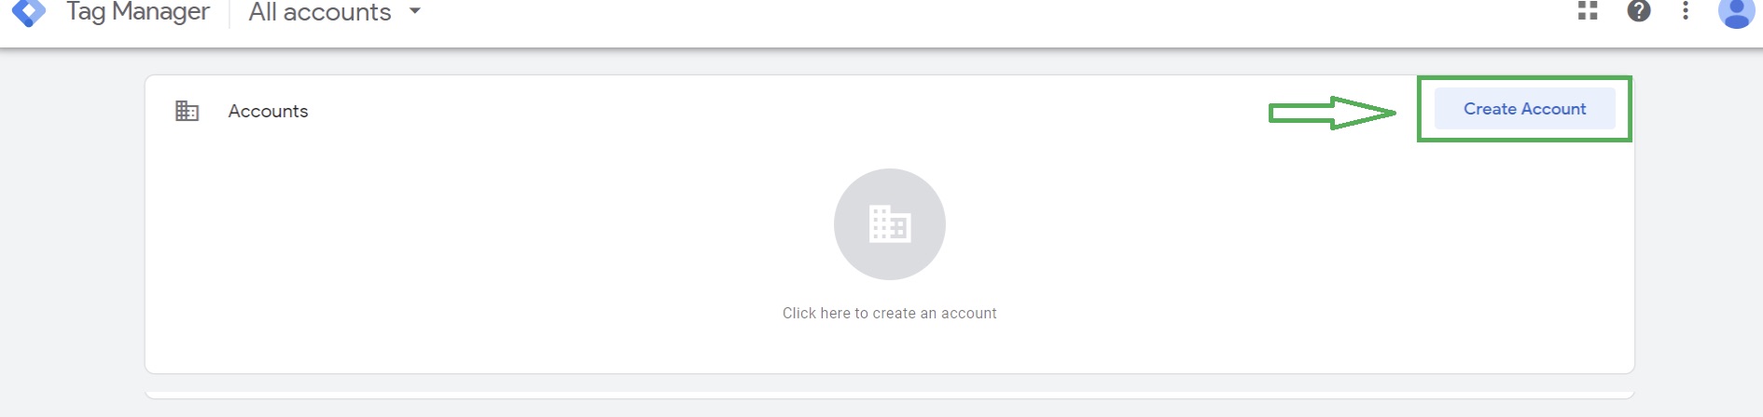Click the Accounts section heading
This screenshot has height=417, width=1763.
pos(268,111)
